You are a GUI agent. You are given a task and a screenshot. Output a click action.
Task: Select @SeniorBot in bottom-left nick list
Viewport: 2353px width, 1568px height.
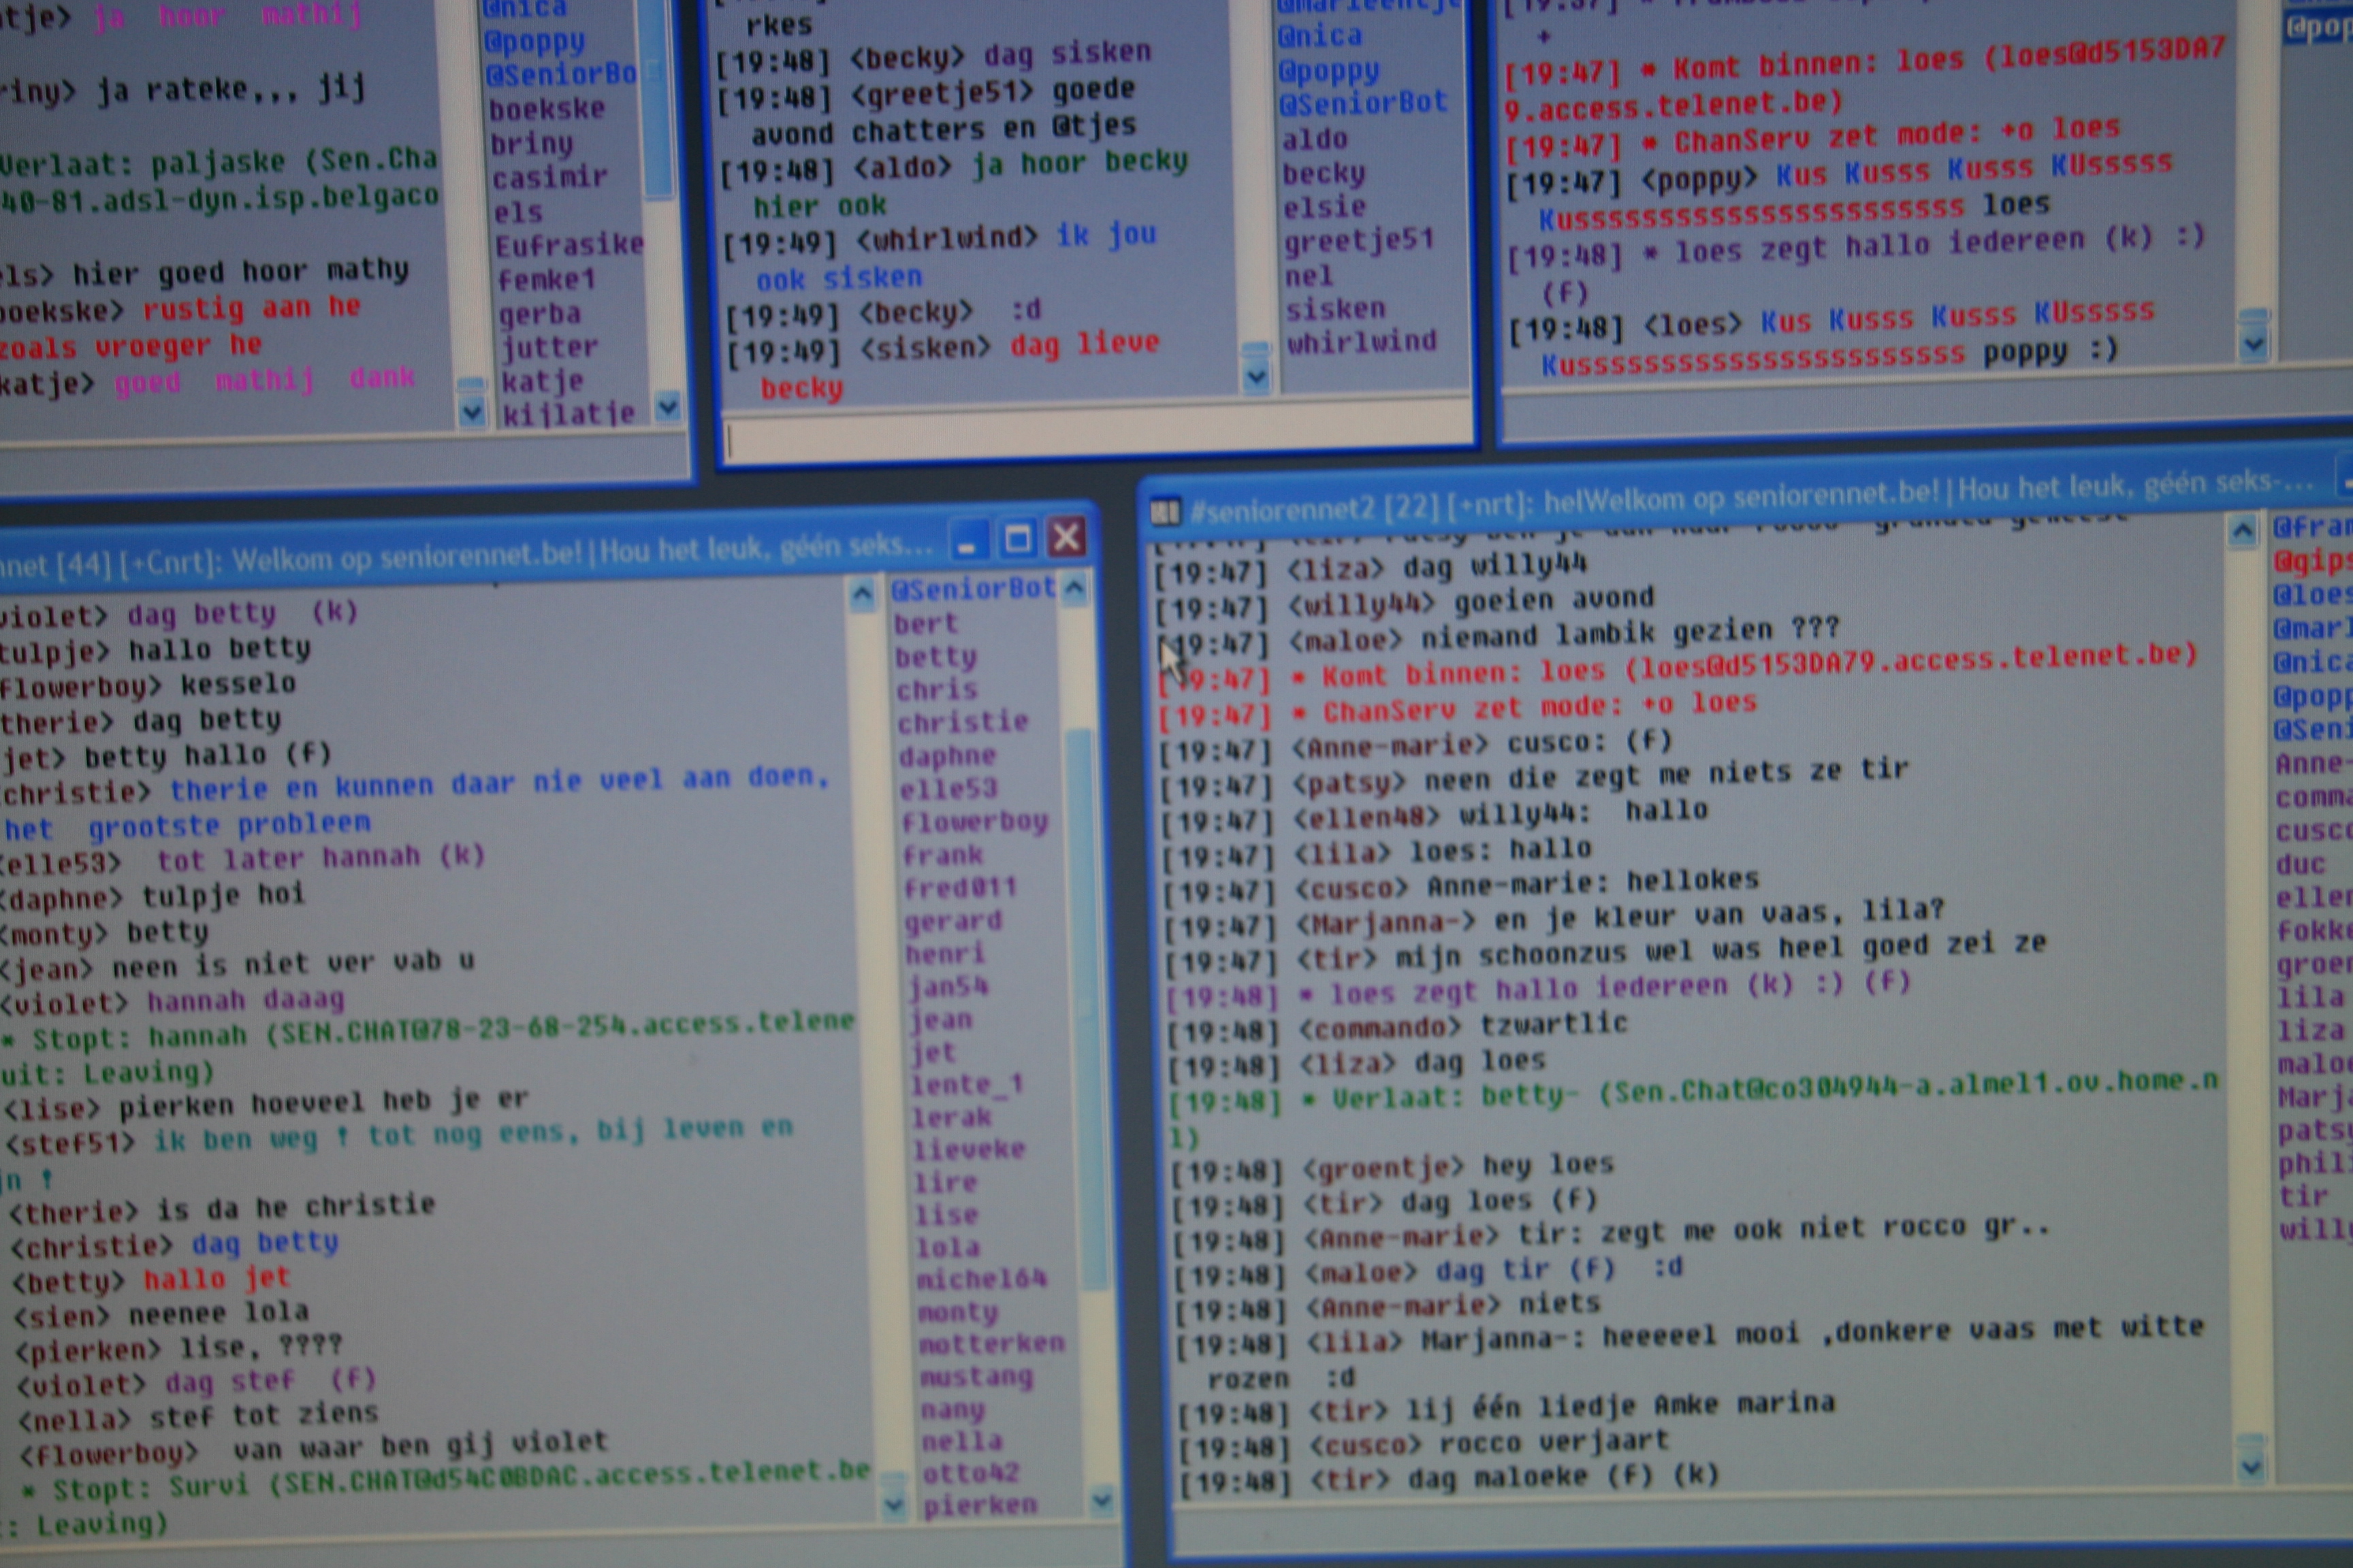click(x=972, y=588)
